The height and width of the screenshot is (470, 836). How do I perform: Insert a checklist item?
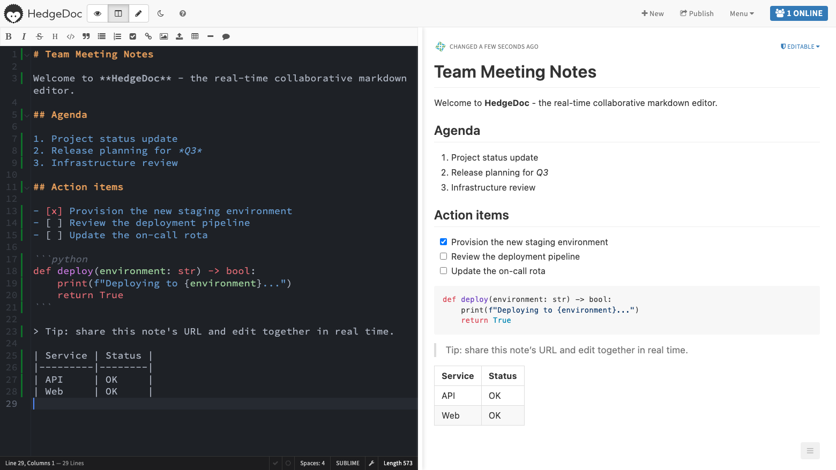(x=133, y=36)
